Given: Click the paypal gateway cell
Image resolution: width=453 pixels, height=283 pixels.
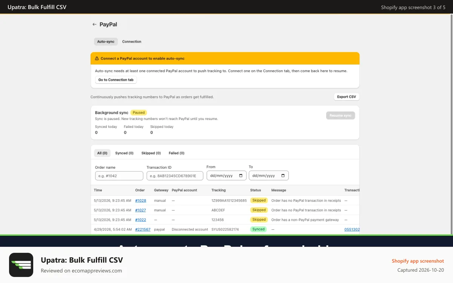Looking at the screenshot, I should (x=159, y=229).
